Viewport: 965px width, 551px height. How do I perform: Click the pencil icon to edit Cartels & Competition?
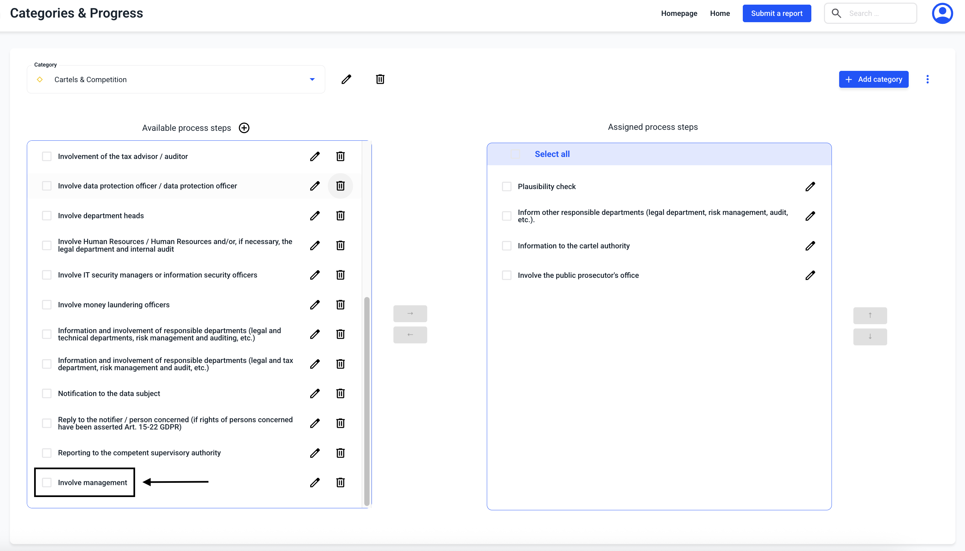click(x=346, y=79)
